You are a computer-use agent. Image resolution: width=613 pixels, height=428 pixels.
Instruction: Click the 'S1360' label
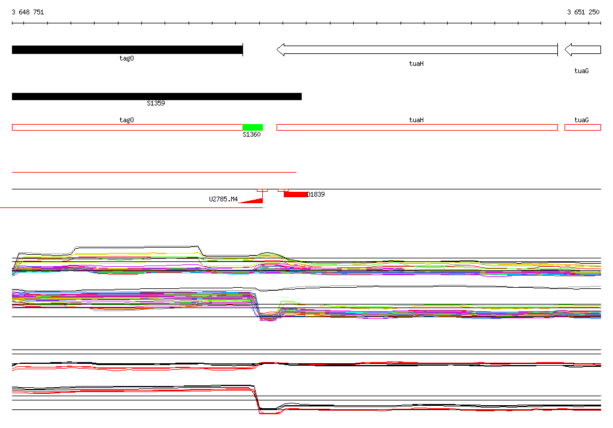(x=251, y=134)
